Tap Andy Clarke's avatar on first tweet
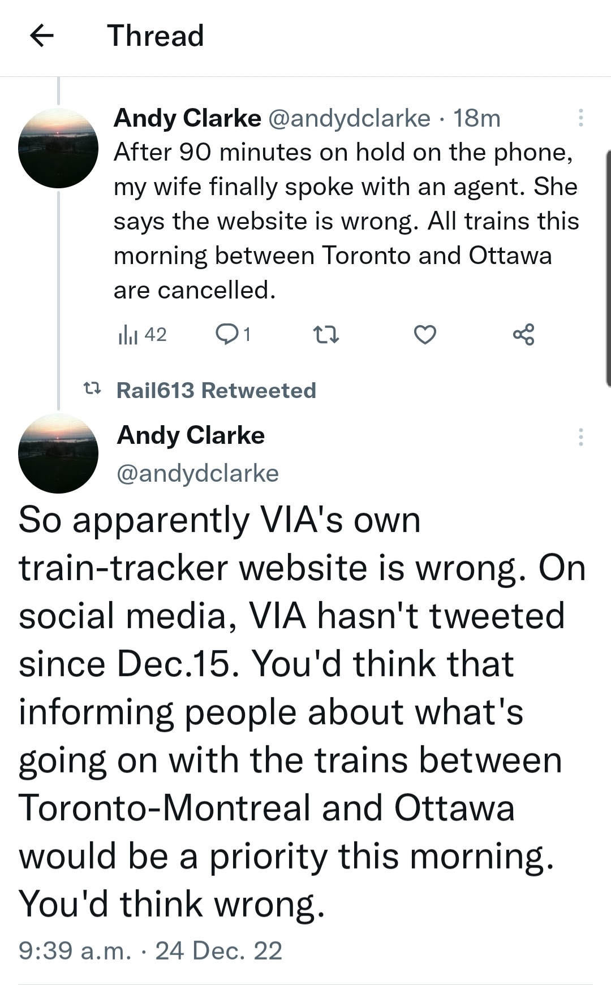Image resolution: width=611 pixels, height=985 pixels. [58, 148]
